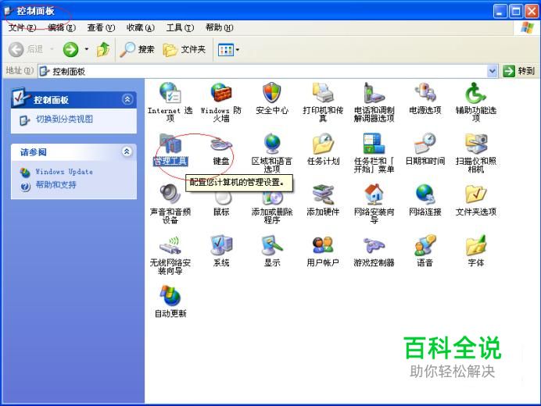
Task: Open 添加硬件 icon
Action: tap(323, 194)
